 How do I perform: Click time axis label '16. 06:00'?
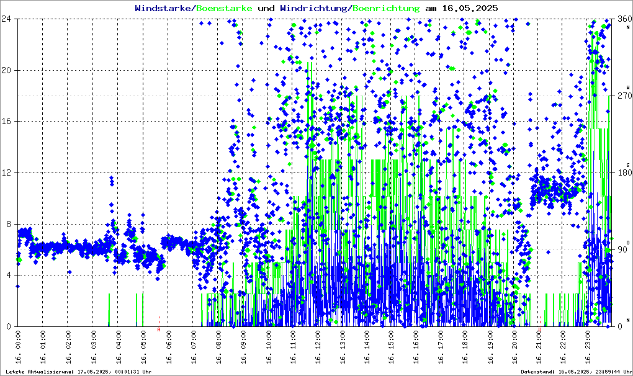168,347
